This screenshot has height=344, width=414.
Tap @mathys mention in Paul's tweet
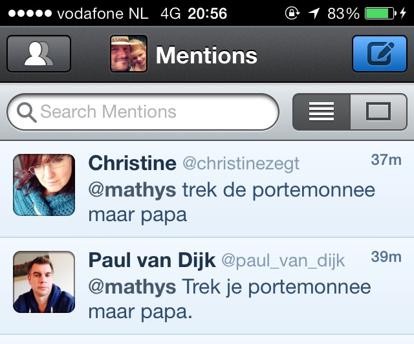(132, 286)
